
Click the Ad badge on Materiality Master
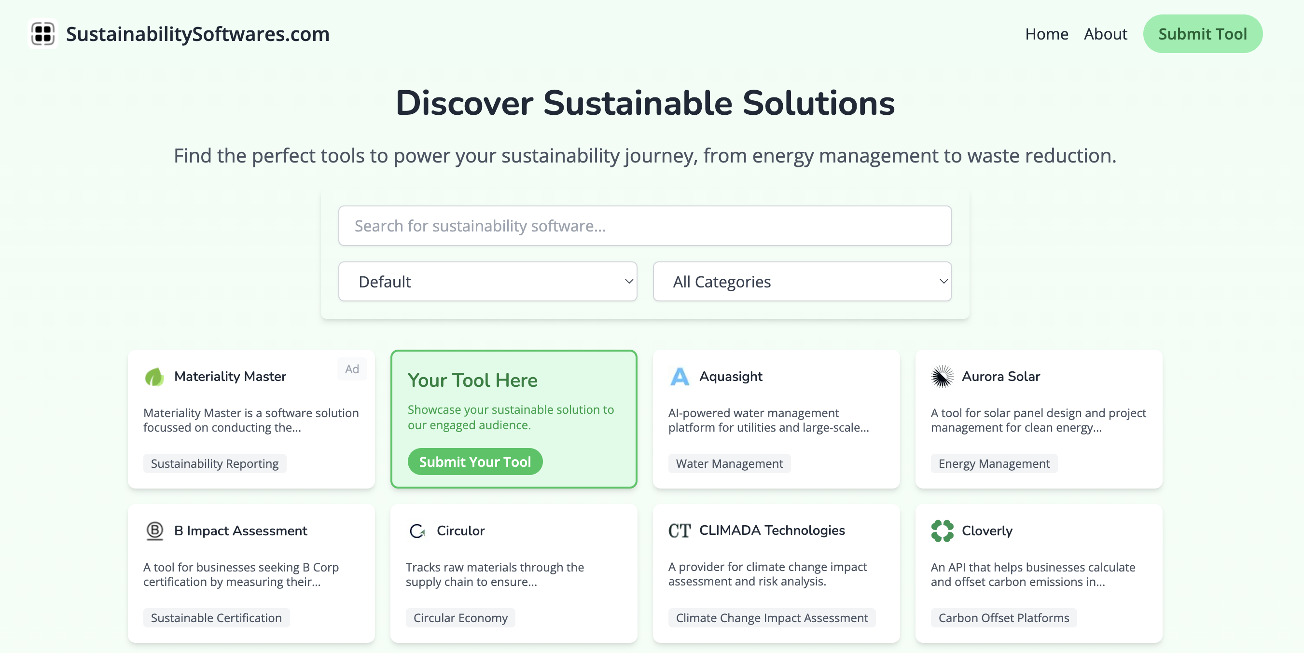pyautogui.click(x=352, y=369)
